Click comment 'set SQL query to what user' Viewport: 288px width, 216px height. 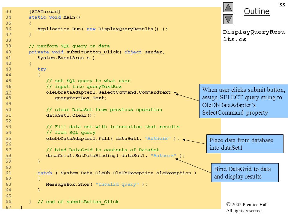[x=88, y=81]
